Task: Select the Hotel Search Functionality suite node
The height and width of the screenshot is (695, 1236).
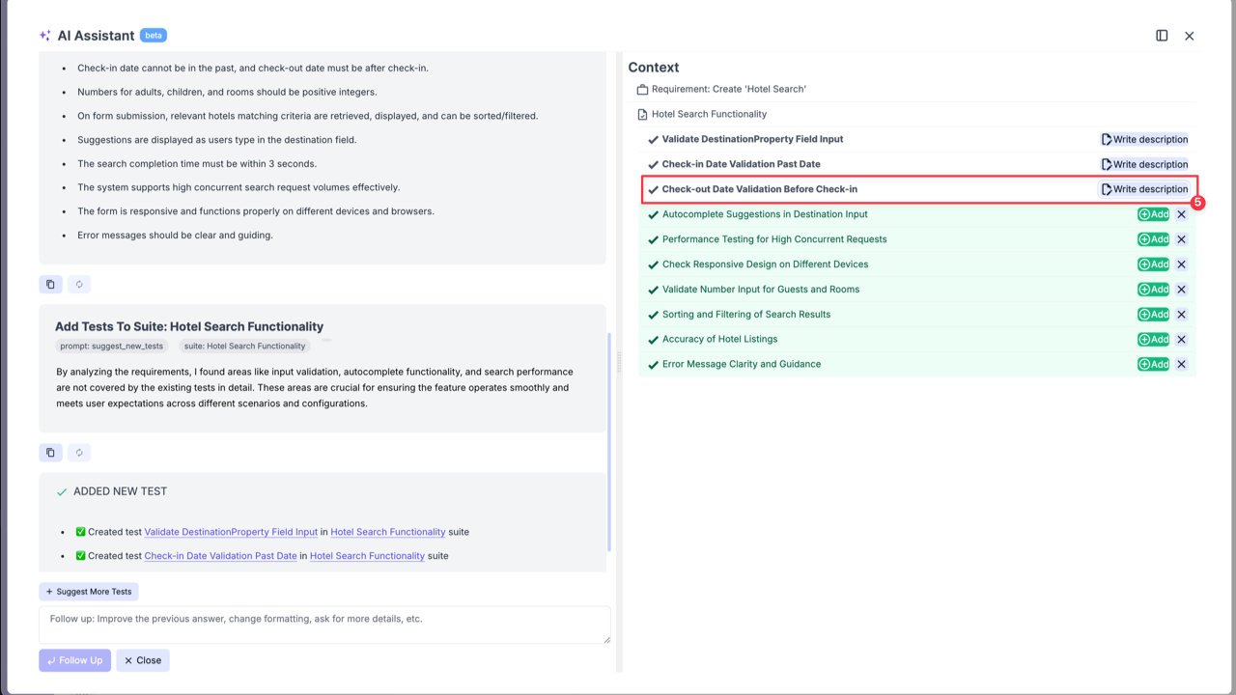Action: click(x=709, y=114)
